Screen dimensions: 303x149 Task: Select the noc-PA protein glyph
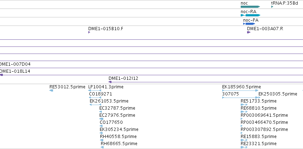click(x=249, y=24)
